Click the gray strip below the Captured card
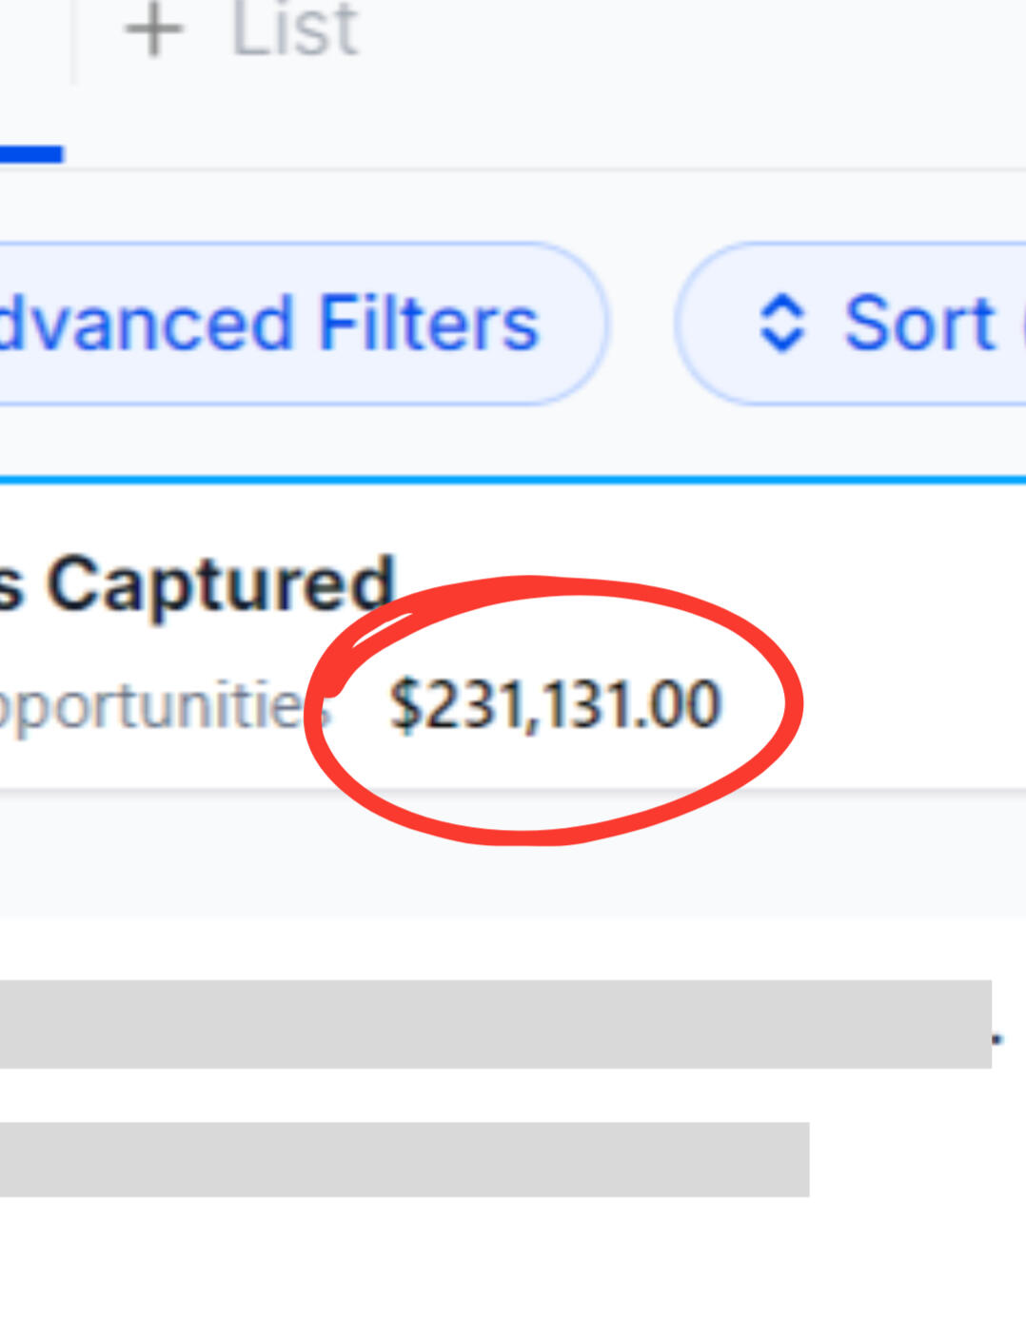 pyautogui.click(x=514, y=857)
